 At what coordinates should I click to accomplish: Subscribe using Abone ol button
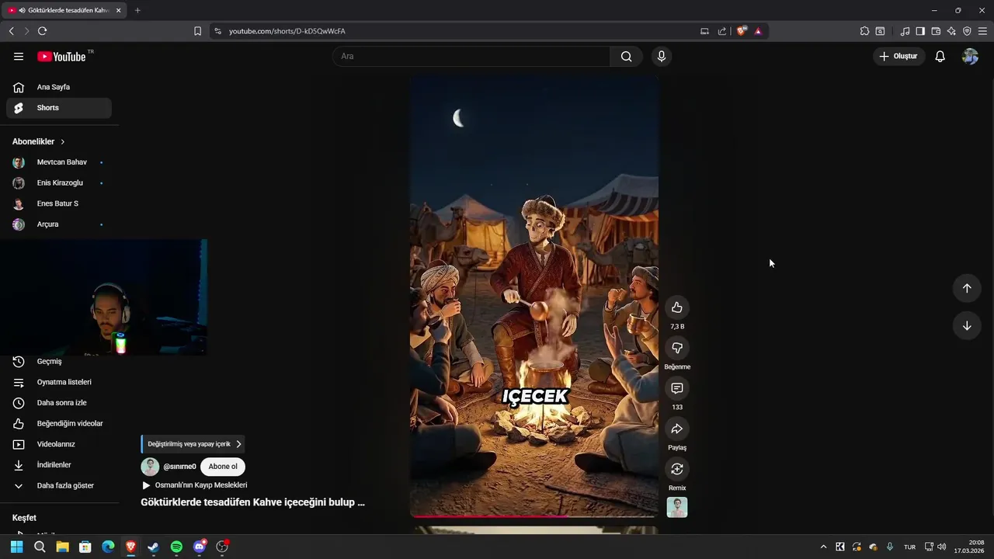pyautogui.click(x=223, y=467)
